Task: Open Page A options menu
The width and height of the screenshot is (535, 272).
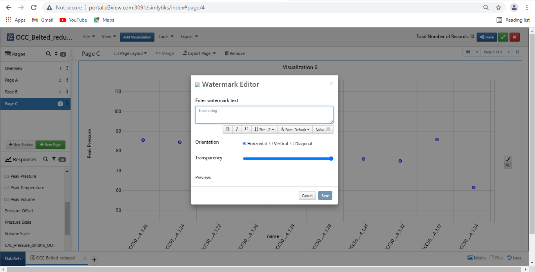Action: pyautogui.click(x=67, y=80)
